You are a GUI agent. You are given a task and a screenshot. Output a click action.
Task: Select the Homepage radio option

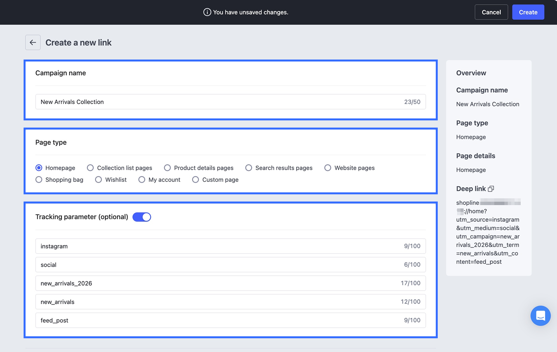tap(39, 168)
